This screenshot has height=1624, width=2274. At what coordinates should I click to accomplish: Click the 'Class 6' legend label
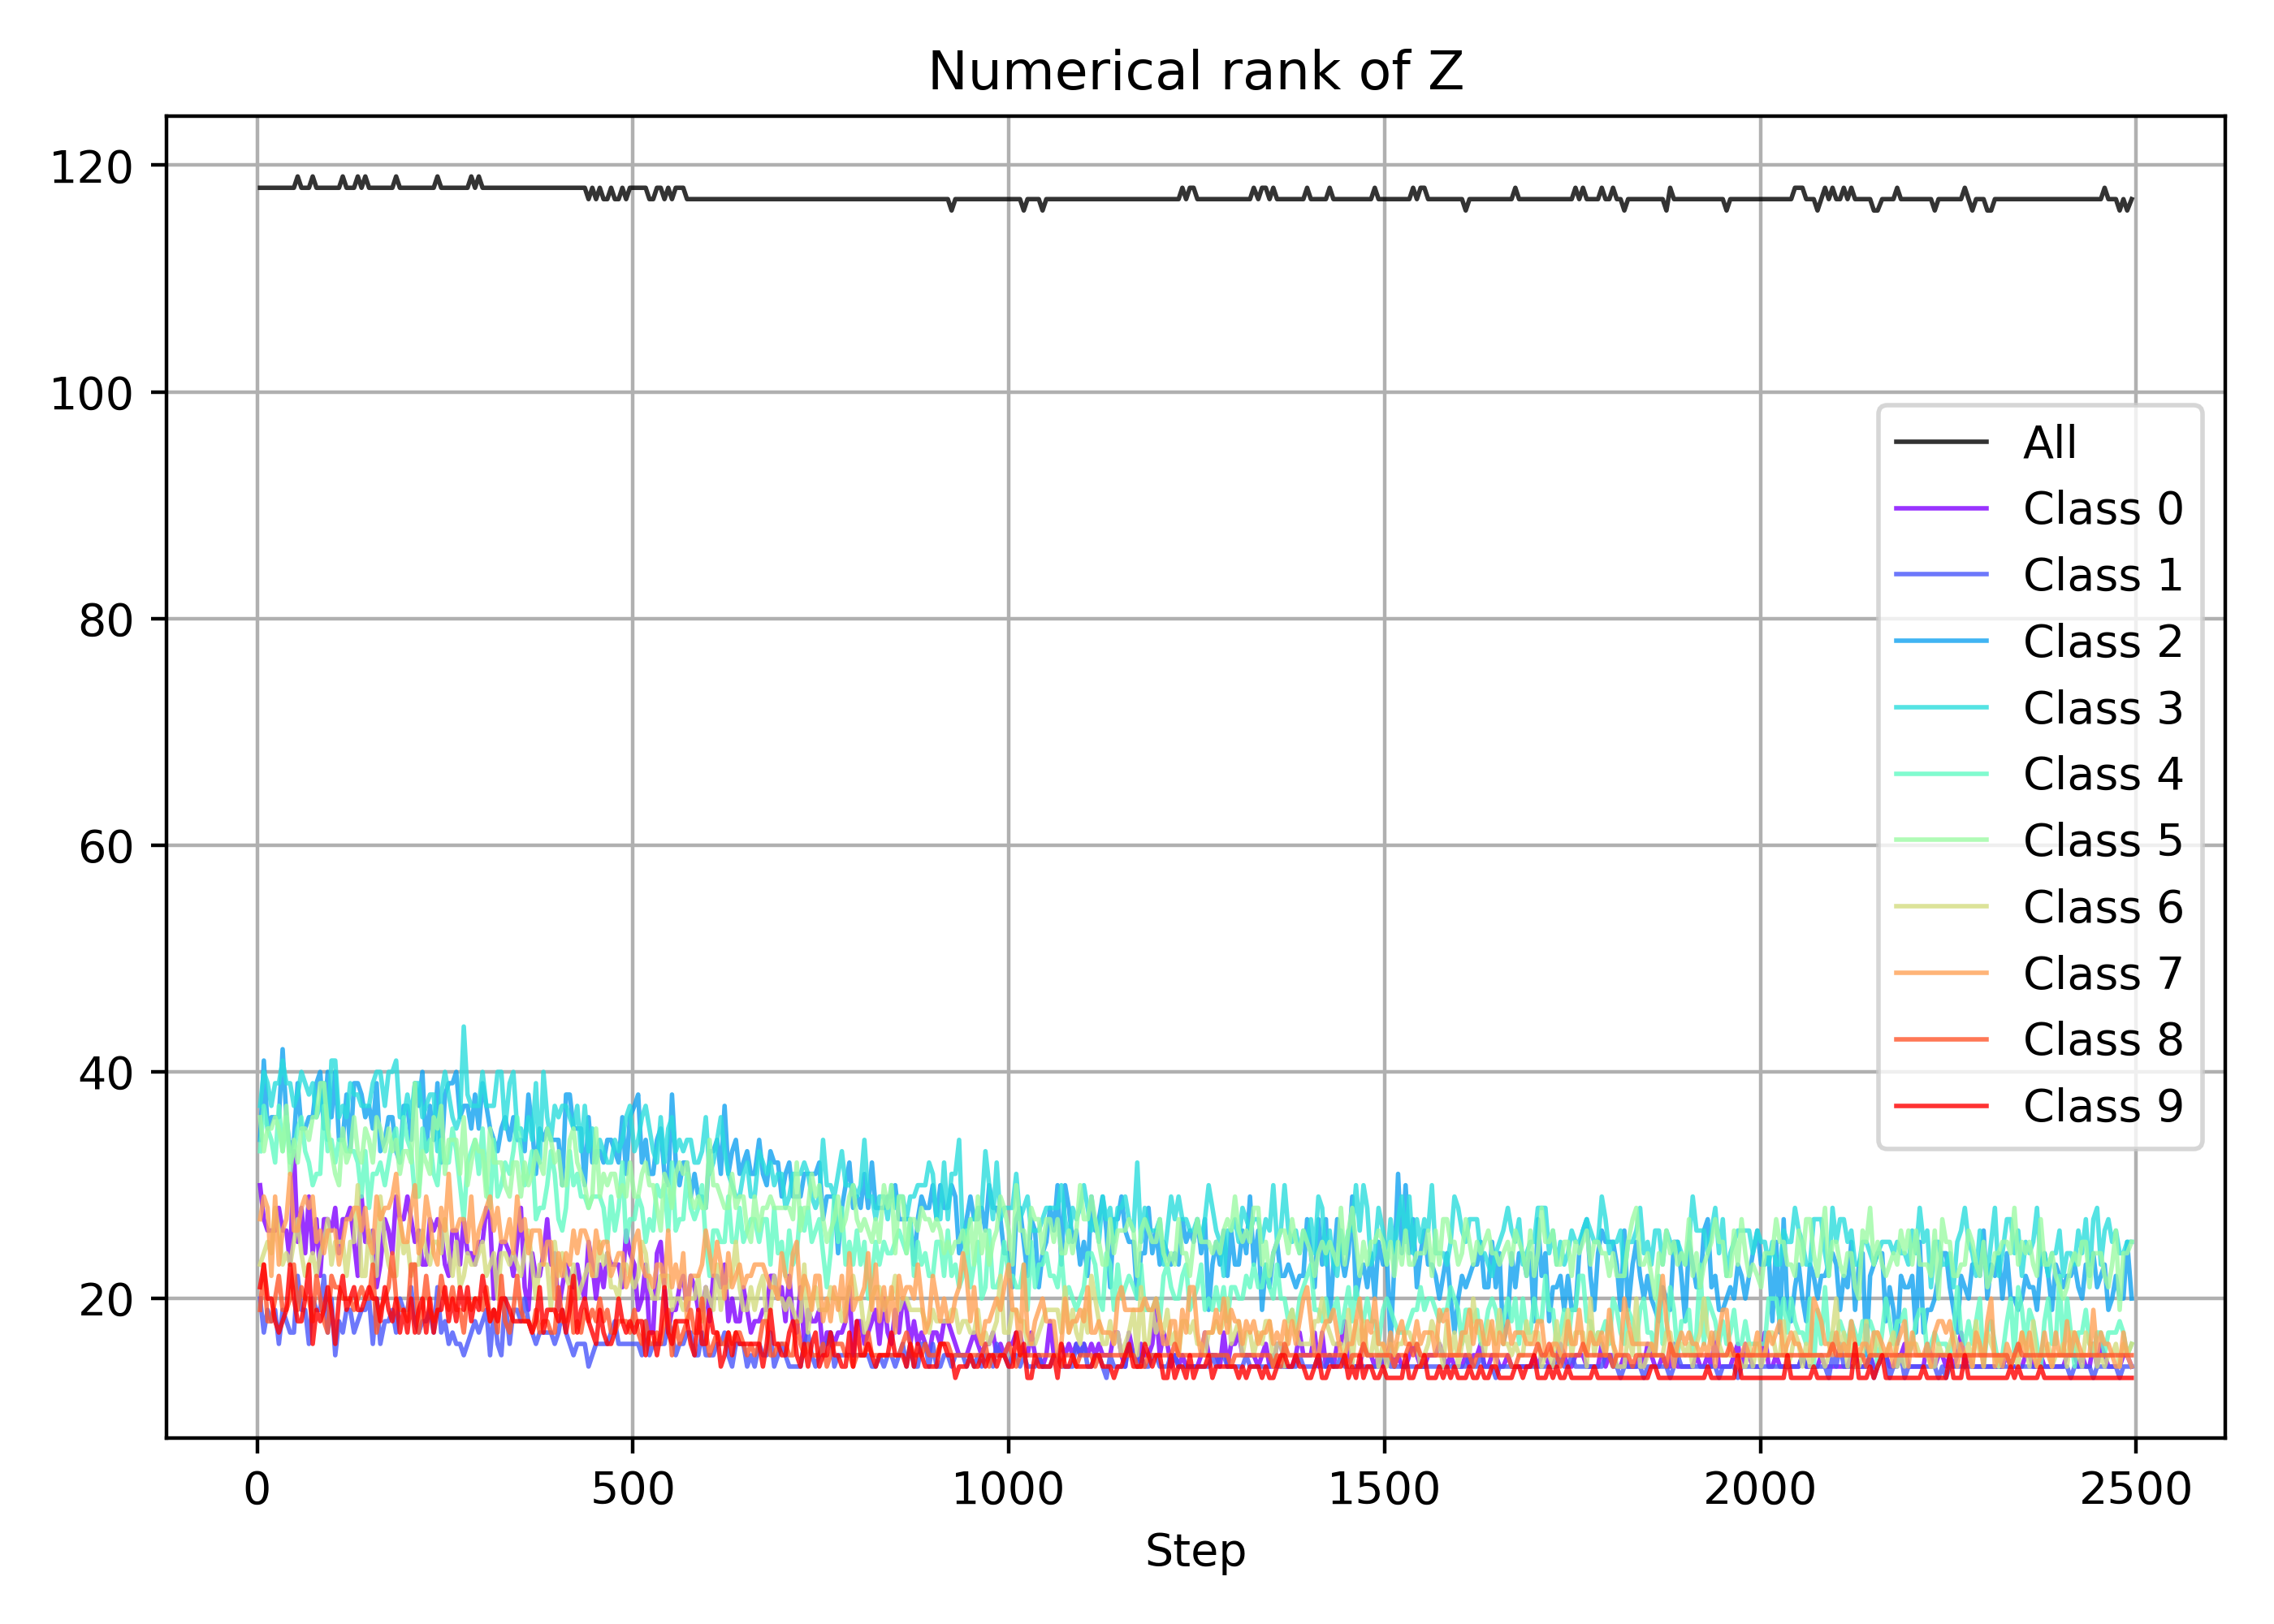tap(2103, 907)
